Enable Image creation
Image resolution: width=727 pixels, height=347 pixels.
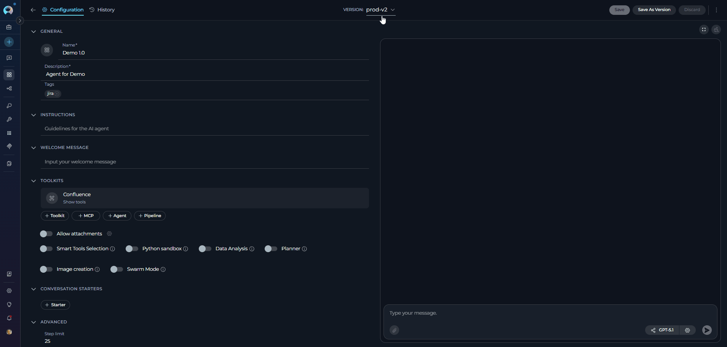[46, 269]
